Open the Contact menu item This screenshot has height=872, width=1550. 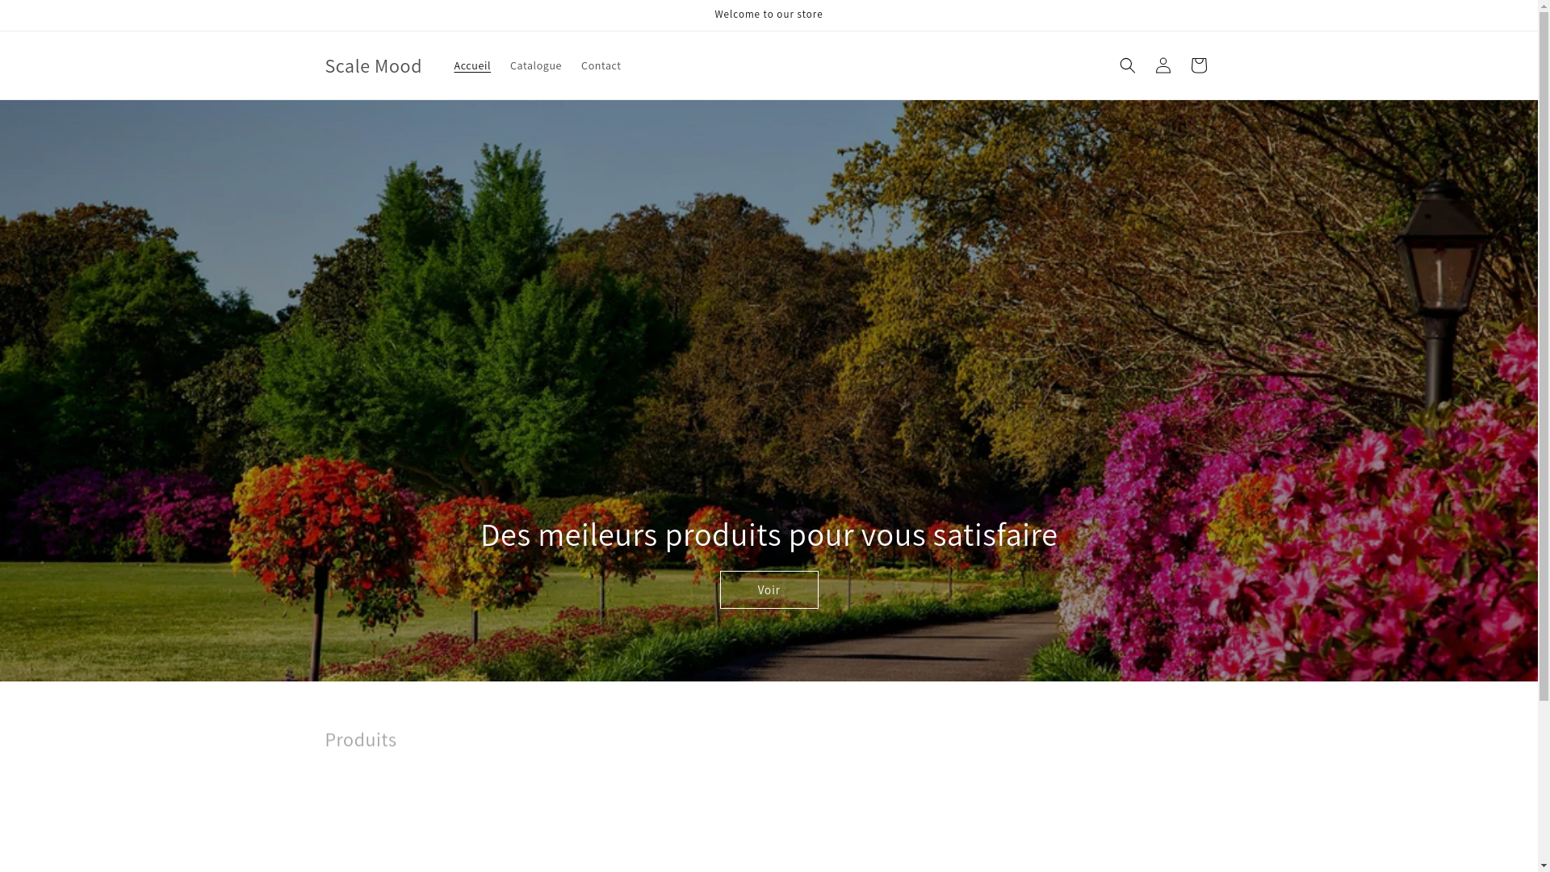coord(601,65)
